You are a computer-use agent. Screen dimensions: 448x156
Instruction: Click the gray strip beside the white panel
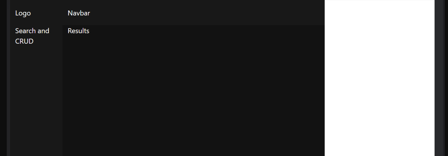pos(439,78)
